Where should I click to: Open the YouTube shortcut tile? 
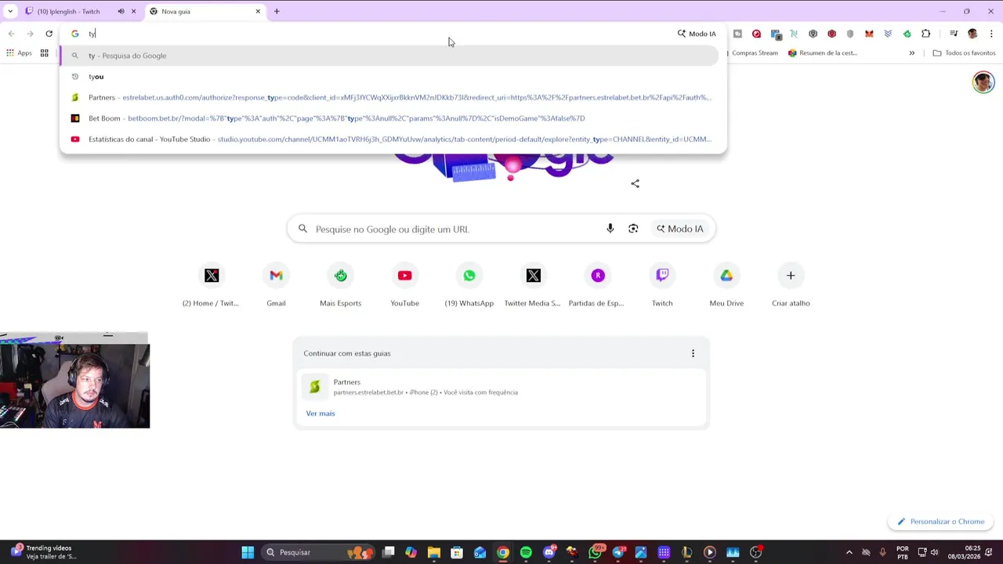pyautogui.click(x=404, y=285)
